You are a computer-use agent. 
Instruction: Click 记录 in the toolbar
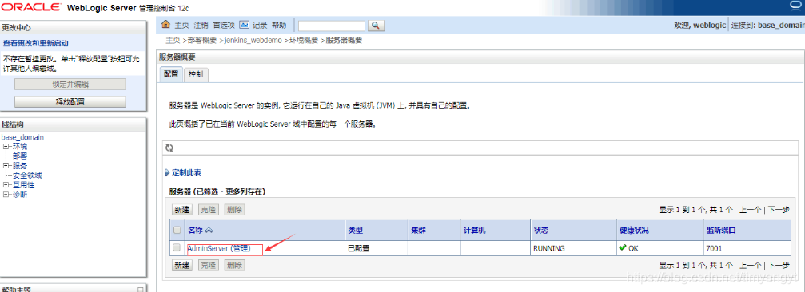260,25
